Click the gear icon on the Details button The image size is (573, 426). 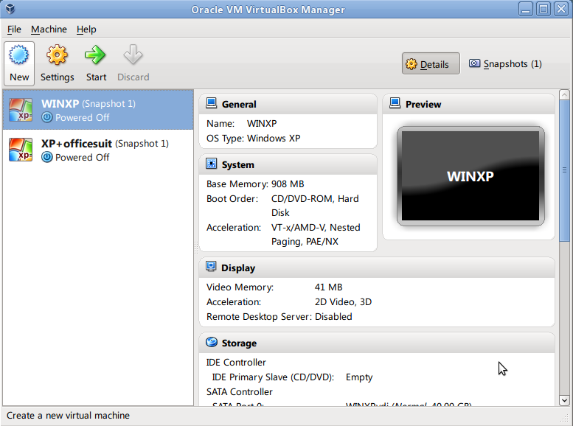(x=411, y=64)
